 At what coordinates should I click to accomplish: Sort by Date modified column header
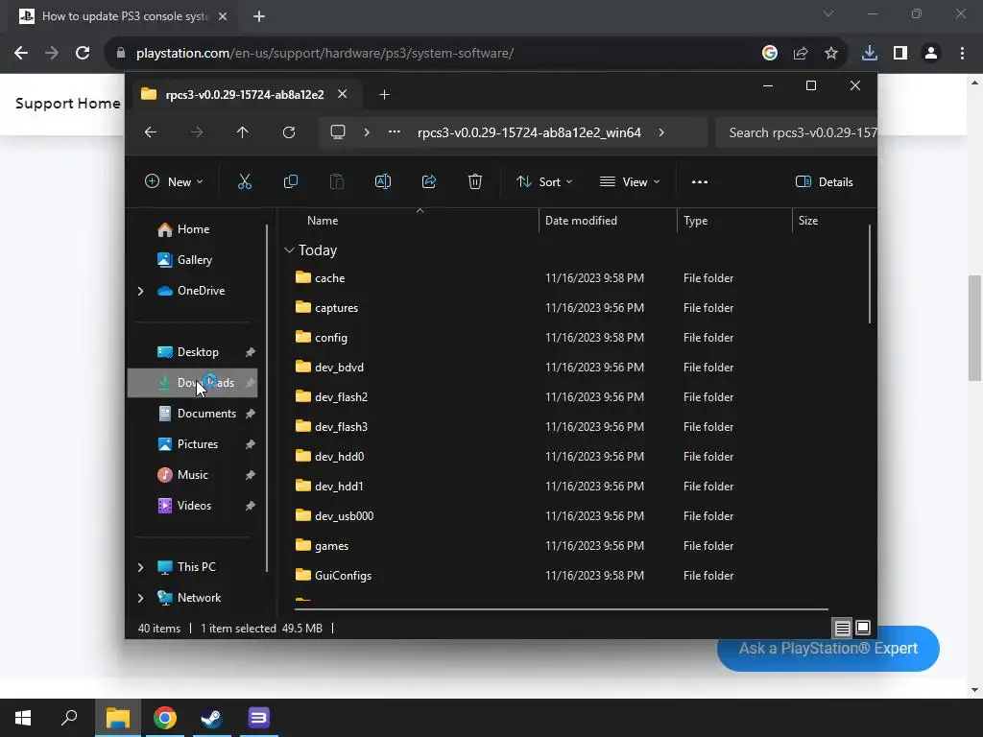pos(608,221)
